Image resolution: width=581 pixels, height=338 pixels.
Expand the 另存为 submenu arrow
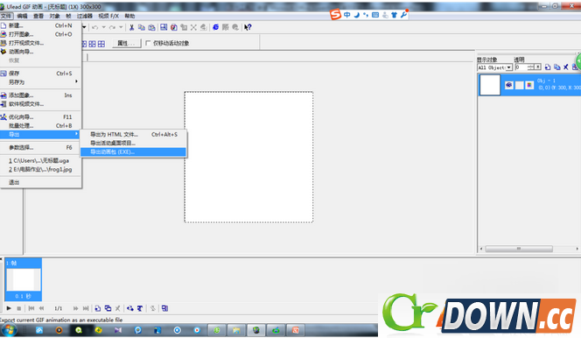coord(76,82)
